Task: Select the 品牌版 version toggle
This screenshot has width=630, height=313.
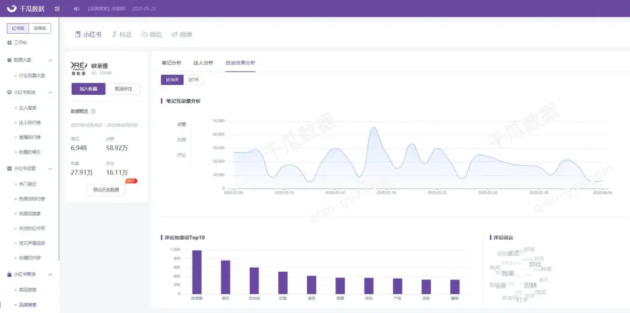Action: [40, 29]
